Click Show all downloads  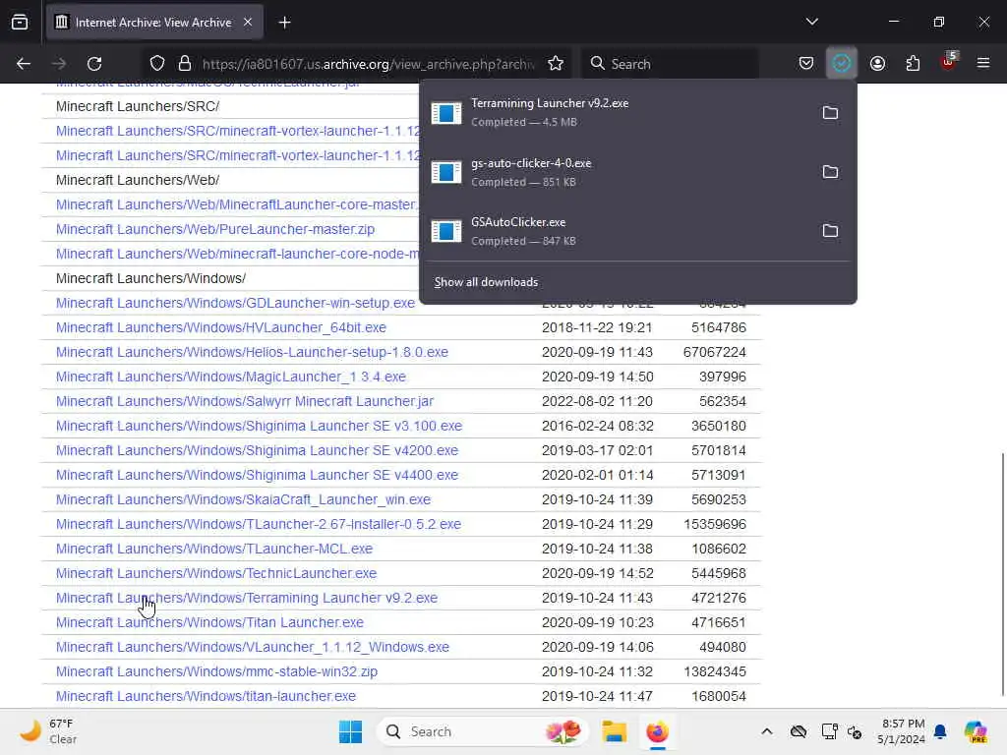coord(486,282)
